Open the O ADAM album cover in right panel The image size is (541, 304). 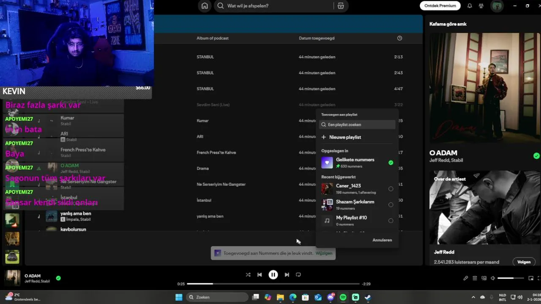(485, 88)
